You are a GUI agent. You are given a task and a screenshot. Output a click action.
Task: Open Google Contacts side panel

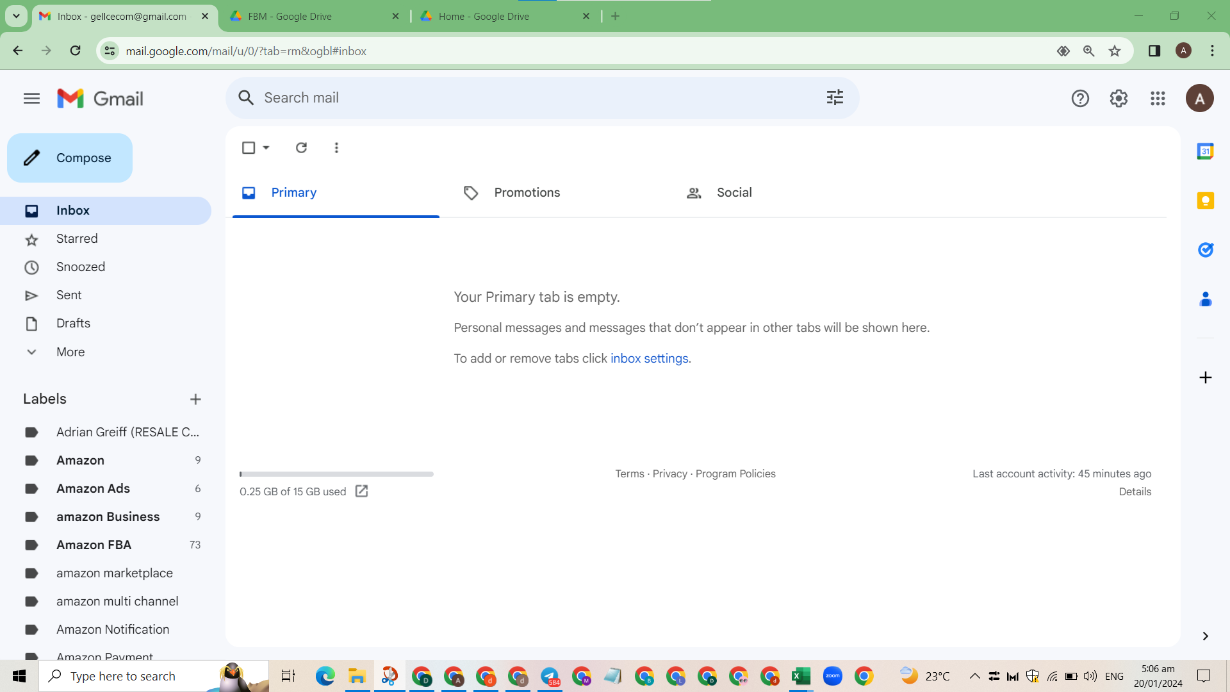point(1205,299)
